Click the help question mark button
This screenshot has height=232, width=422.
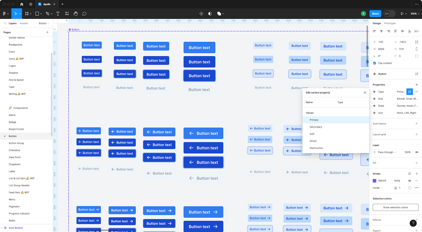click(x=413, y=223)
